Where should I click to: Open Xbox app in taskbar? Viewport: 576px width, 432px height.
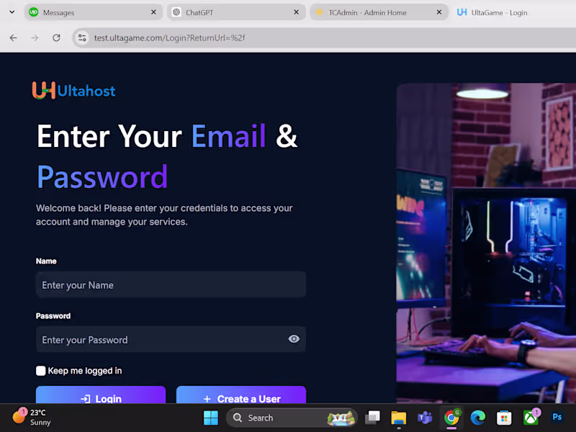531,418
